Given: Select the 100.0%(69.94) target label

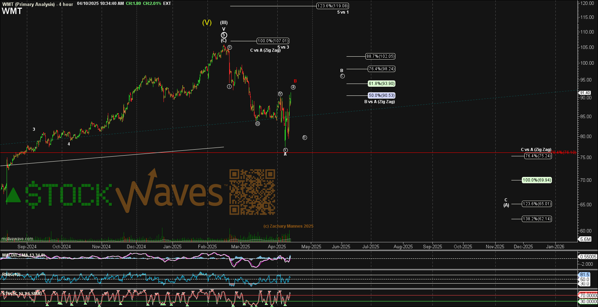Looking at the screenshot, I should tap(537, 180).
